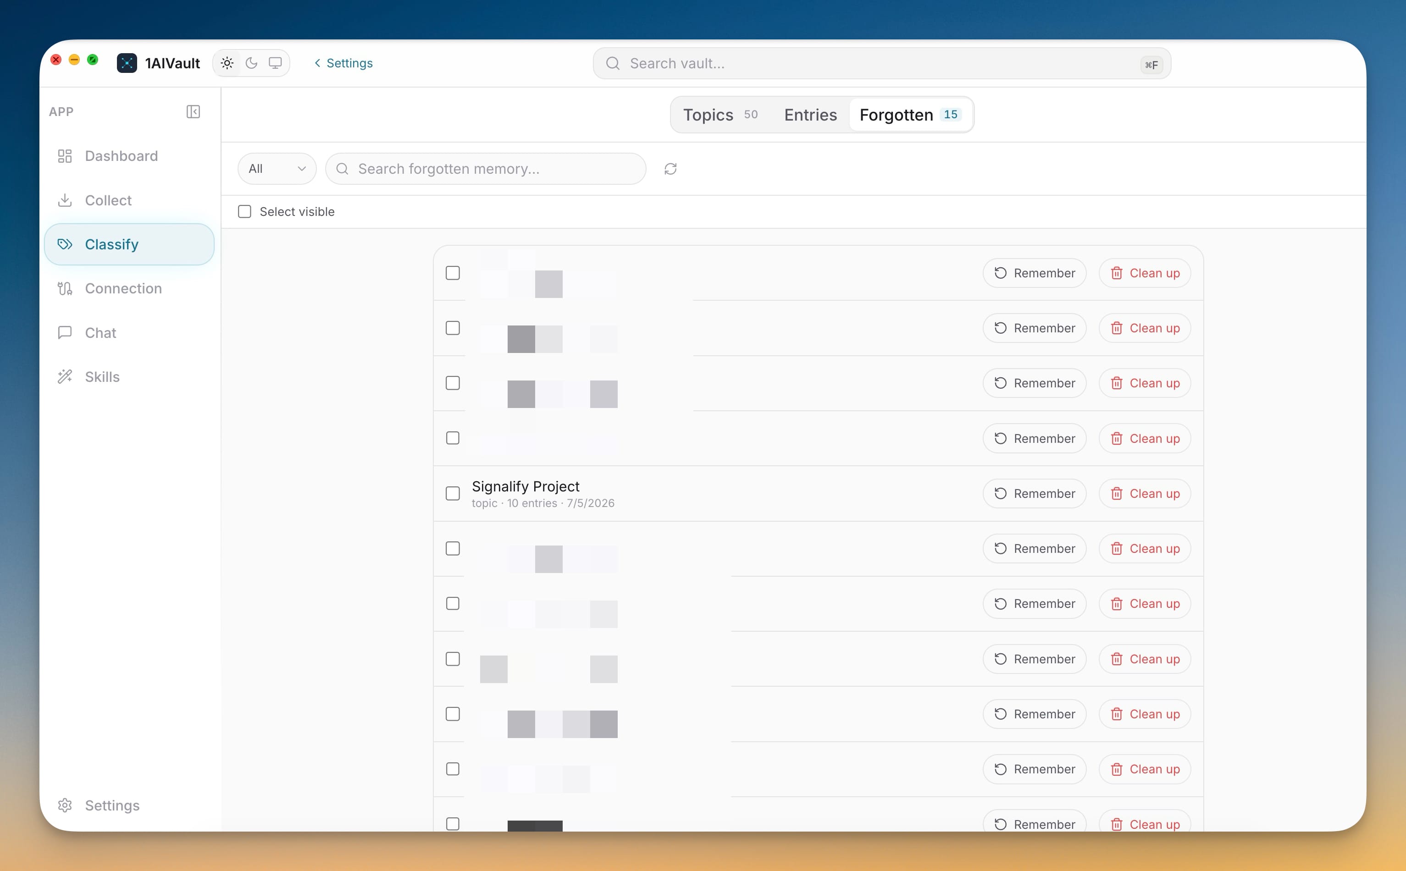This screenshot has width=1406, height=871.
Task: Open Collect in the sidebar
Action: 129,200
